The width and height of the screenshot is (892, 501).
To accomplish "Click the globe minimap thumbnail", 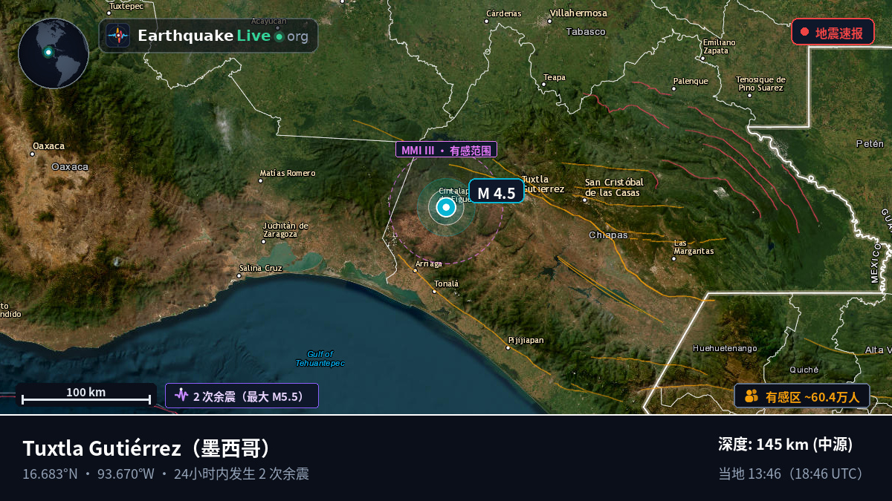I will pyautogui.click(x=54, y=53).
